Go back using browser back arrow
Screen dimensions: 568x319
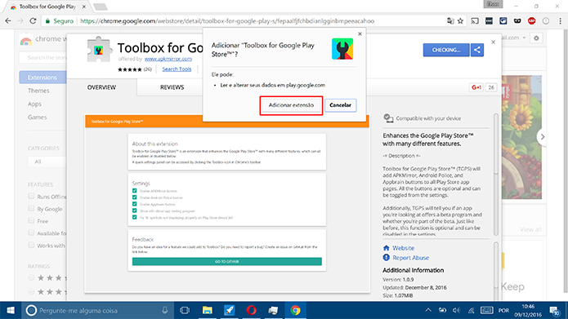coord(8,21)
